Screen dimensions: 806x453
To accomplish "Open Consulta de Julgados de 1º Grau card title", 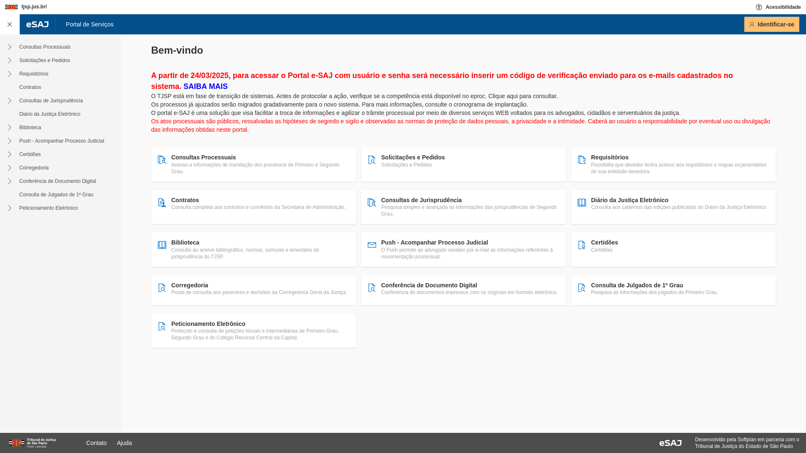I will 637,285.
